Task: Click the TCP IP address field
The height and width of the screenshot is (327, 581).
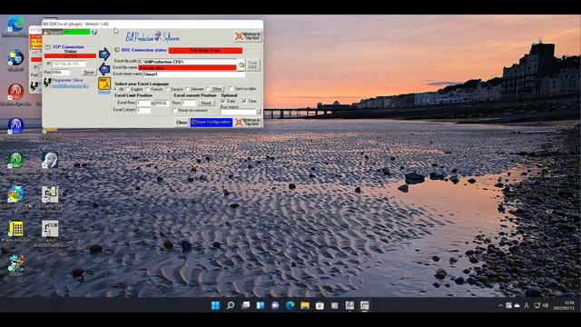Action: [69, 64]
